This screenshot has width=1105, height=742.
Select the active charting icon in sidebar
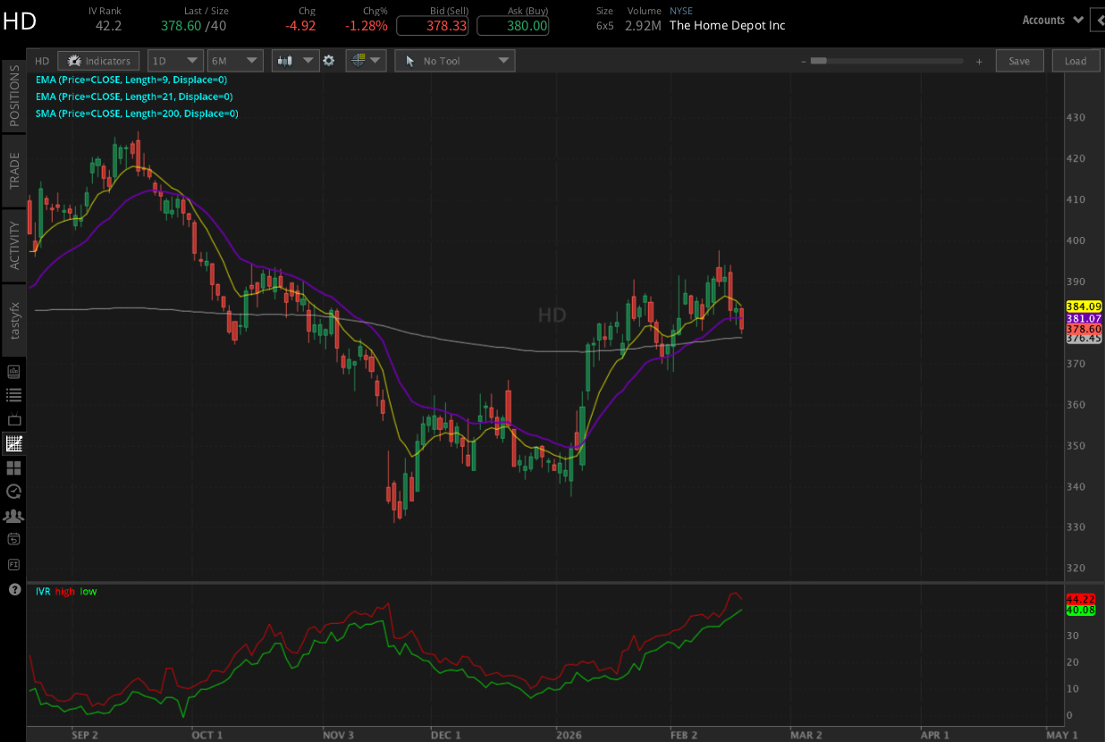(13, 443)
